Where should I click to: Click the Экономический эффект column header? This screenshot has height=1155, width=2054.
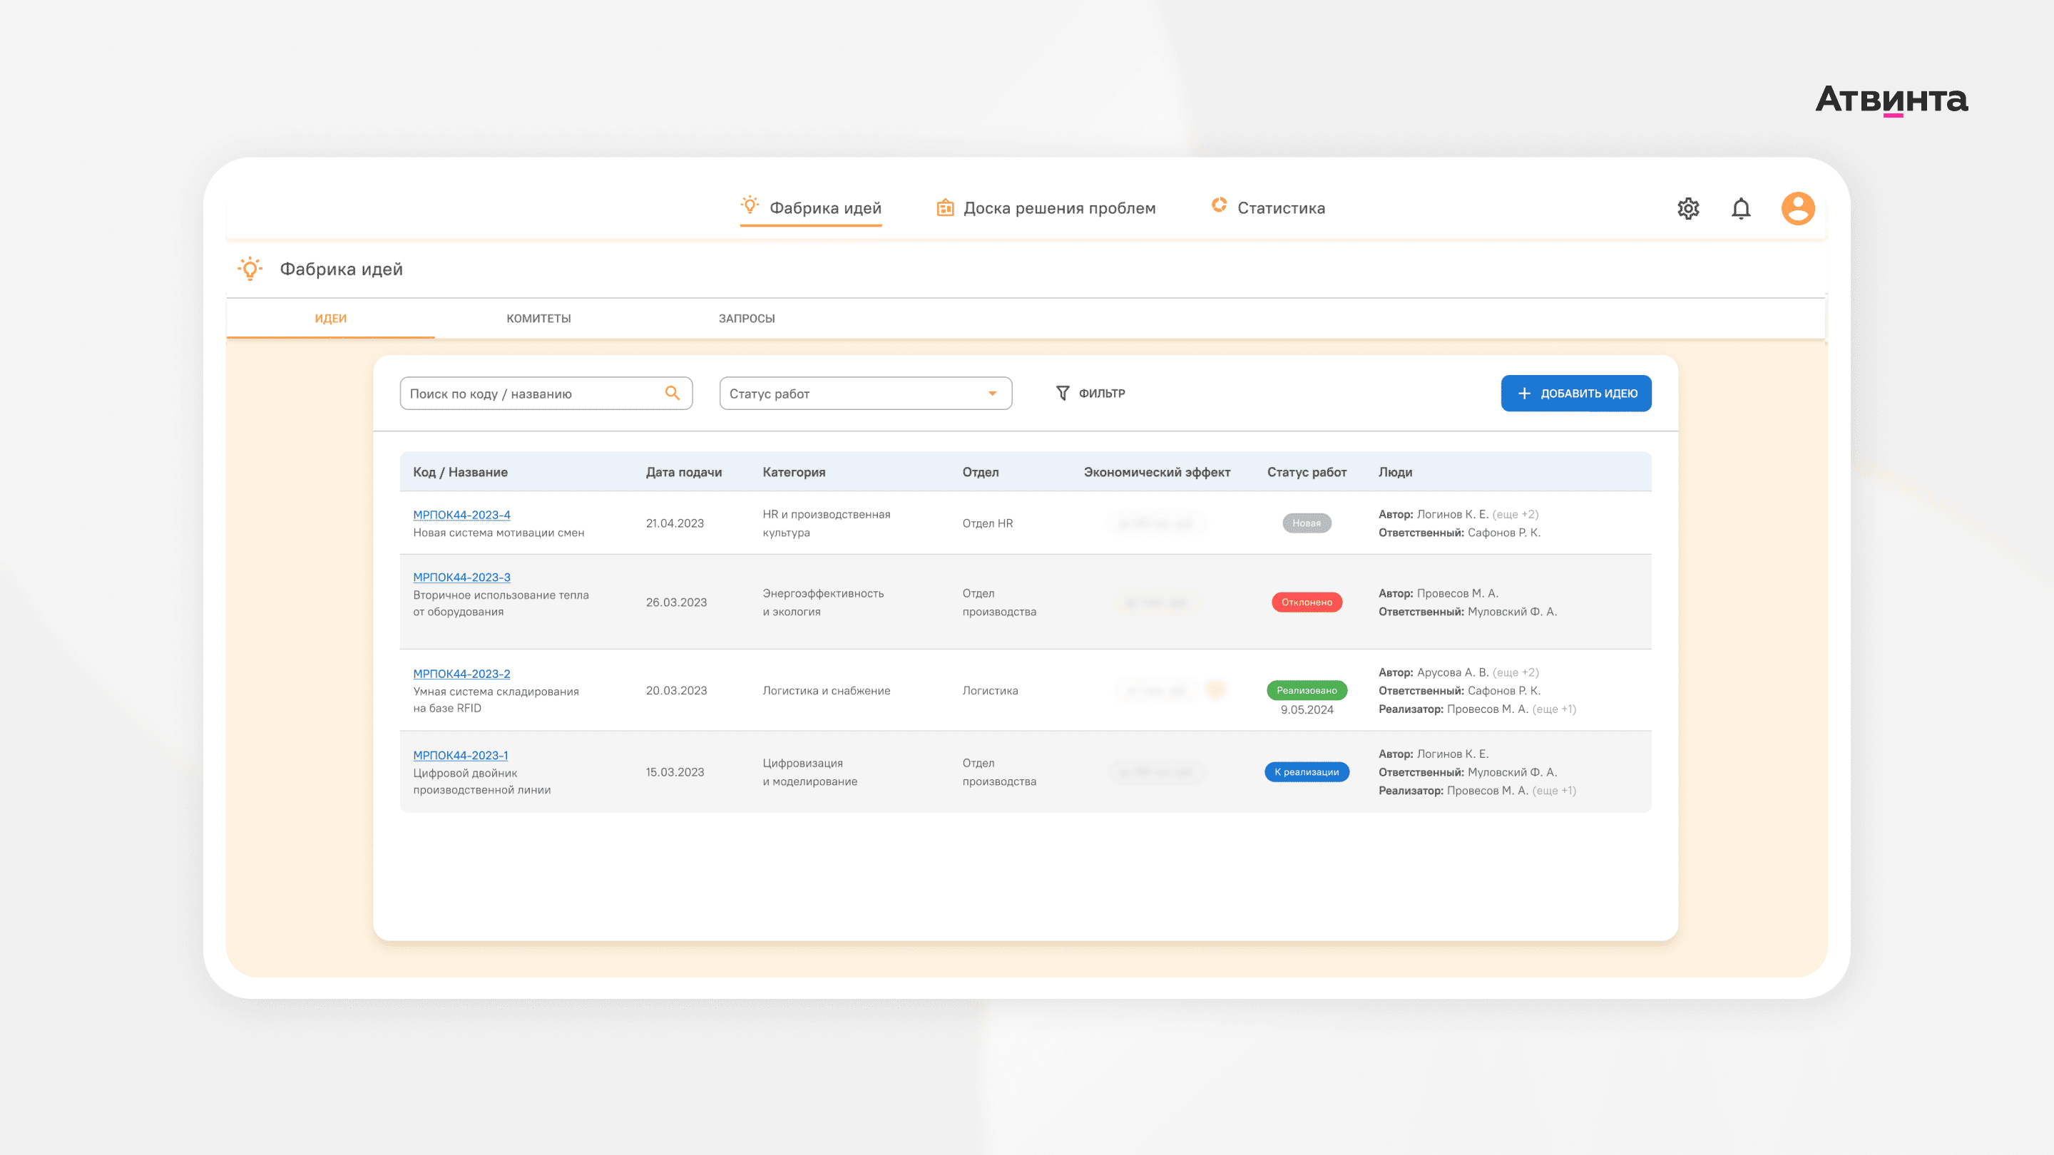1156,472
